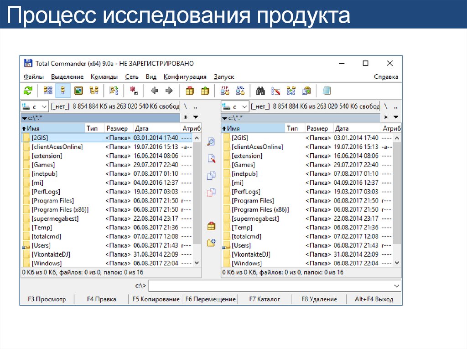Click copy file names toolbar icon
467x349 pixels.
[306, 91]
